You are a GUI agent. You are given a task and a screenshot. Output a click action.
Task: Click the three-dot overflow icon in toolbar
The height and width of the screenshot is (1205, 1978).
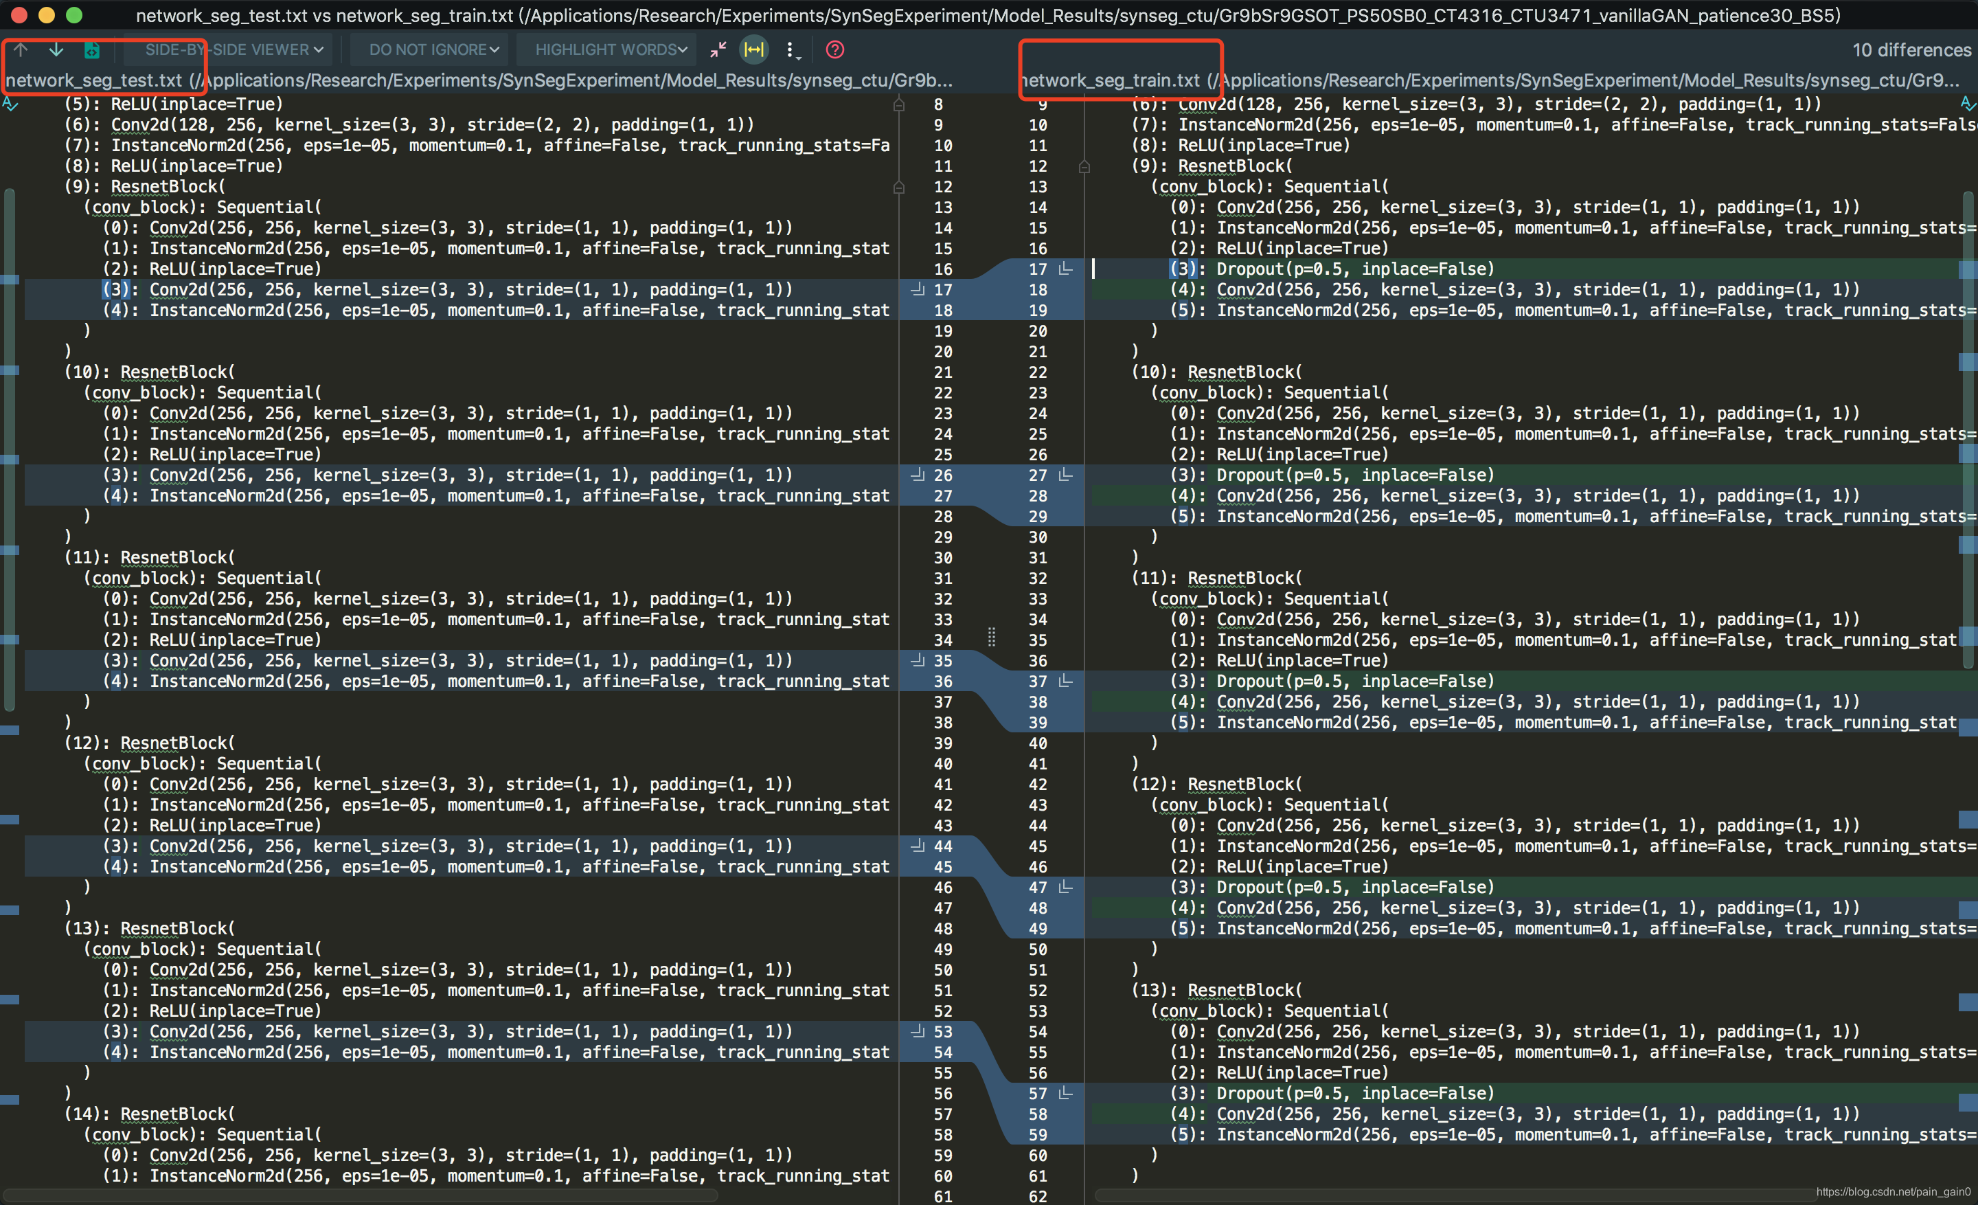click(791, 49)
